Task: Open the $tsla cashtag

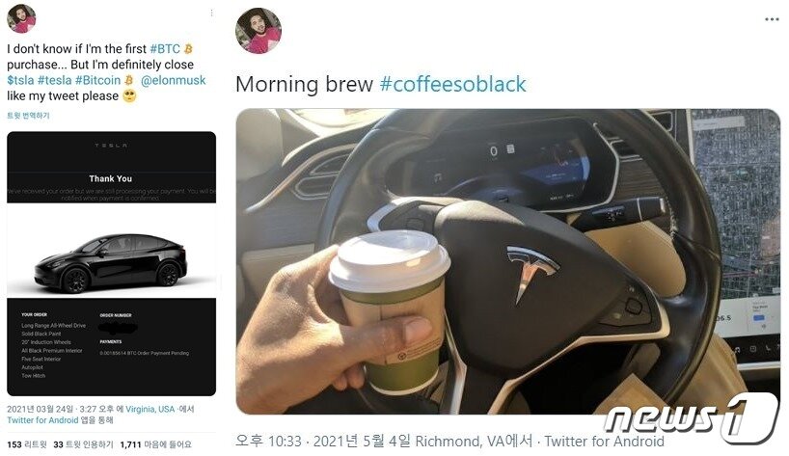Action: coord(20,80)
